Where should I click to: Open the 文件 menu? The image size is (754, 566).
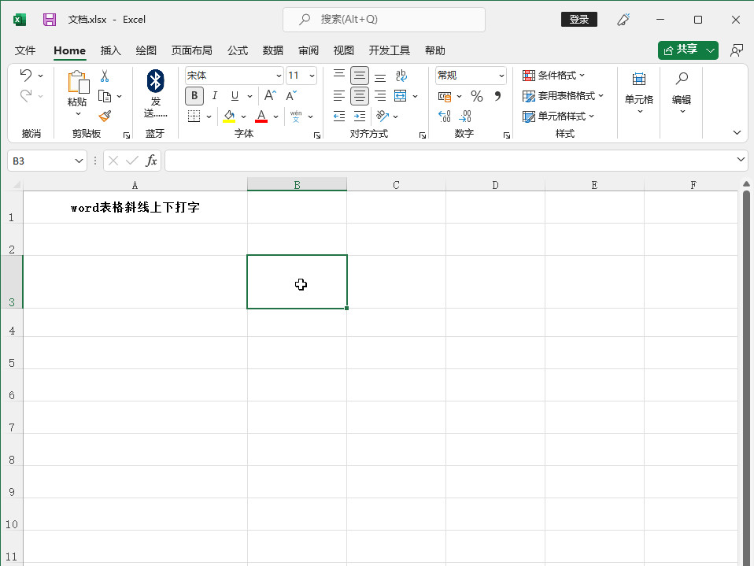(25, 50)
